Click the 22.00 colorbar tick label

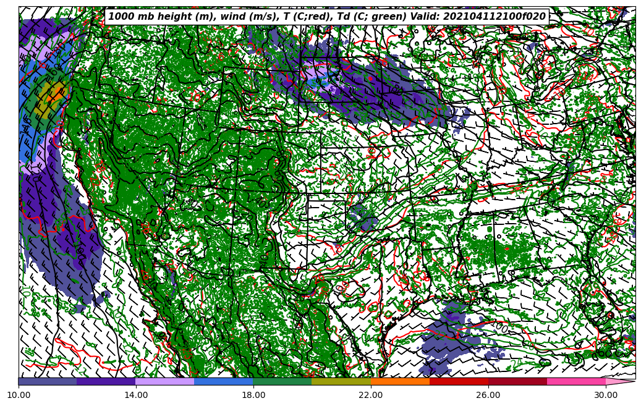point(371,394)
